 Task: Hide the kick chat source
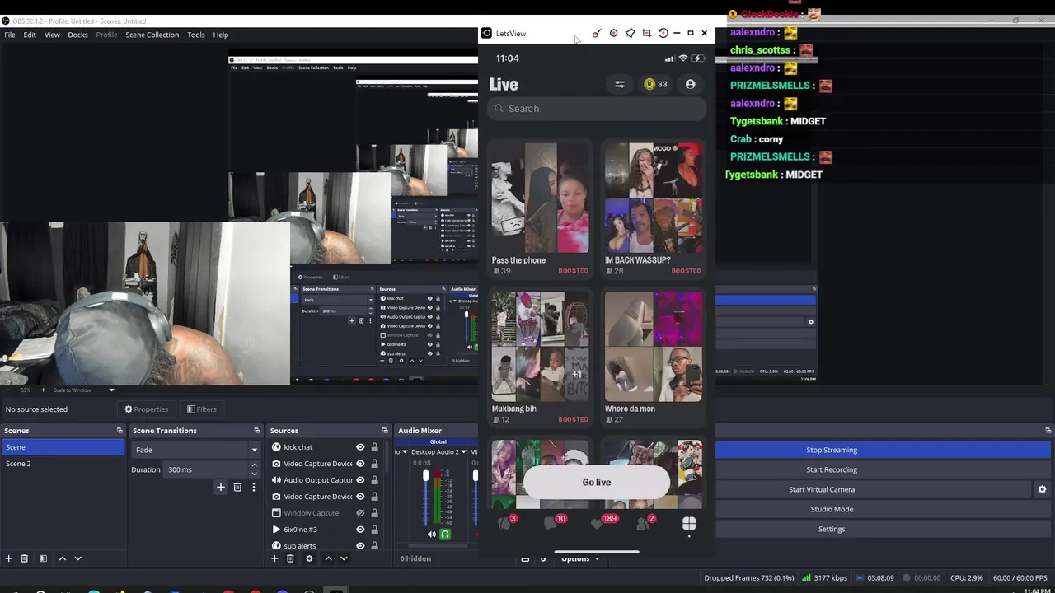pos(360,447)
